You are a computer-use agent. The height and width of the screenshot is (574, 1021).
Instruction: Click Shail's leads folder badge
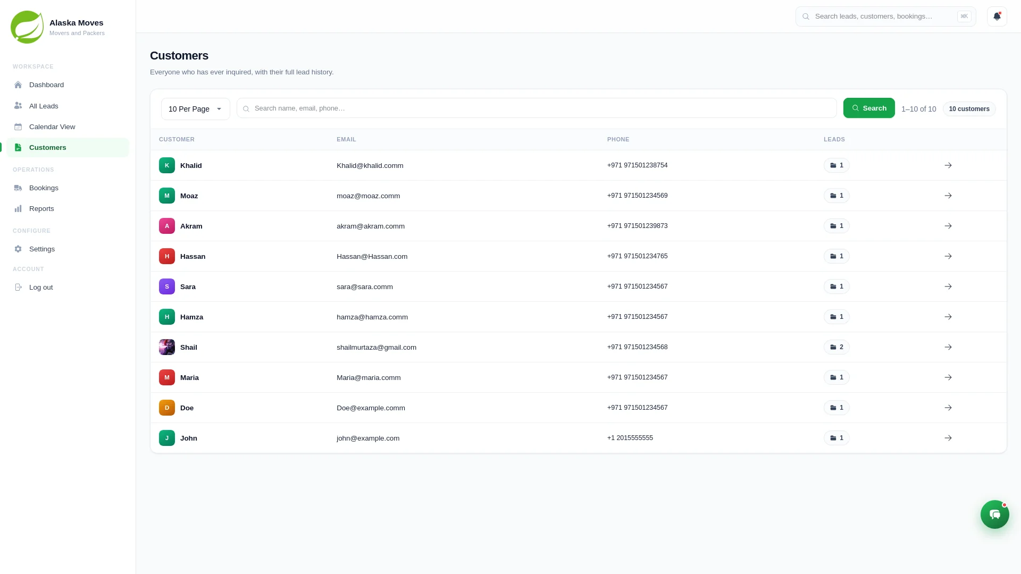pyautogui.click(x=836, y=347)
